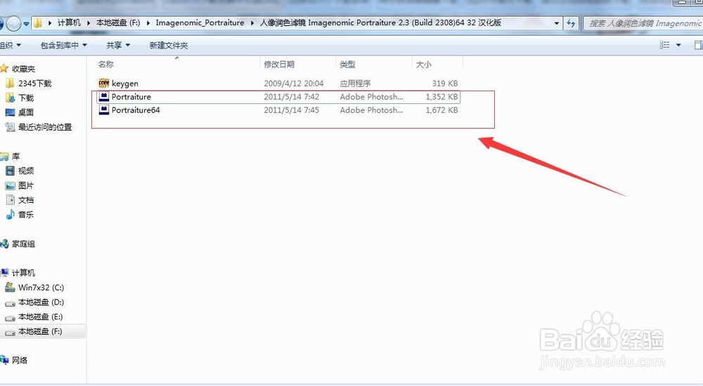Sort by 大小 size column header
Viewport: 703px width, 386px height.
423,65
